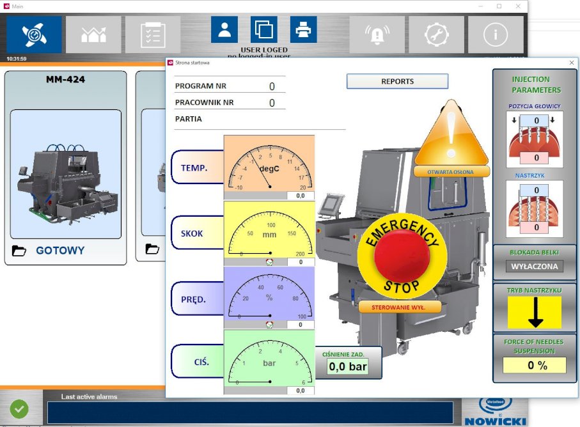Open the service wrench settings icon
Viewport: 580px width, 427px height.
tap(437, 35)
